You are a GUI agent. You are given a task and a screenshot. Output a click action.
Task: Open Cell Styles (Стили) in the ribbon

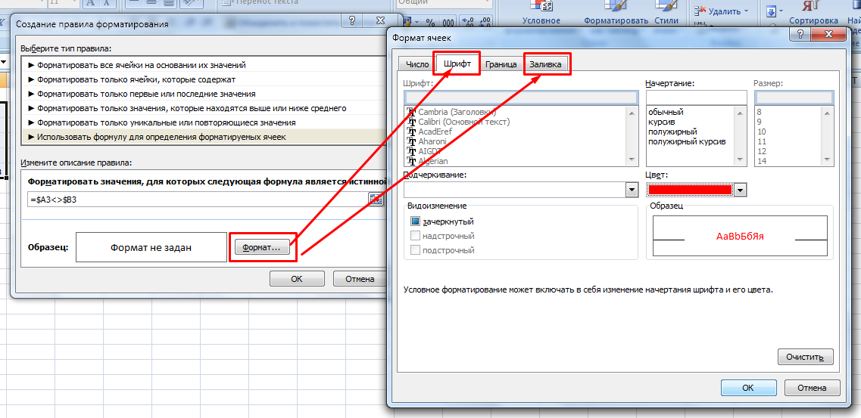pos(666,12)
